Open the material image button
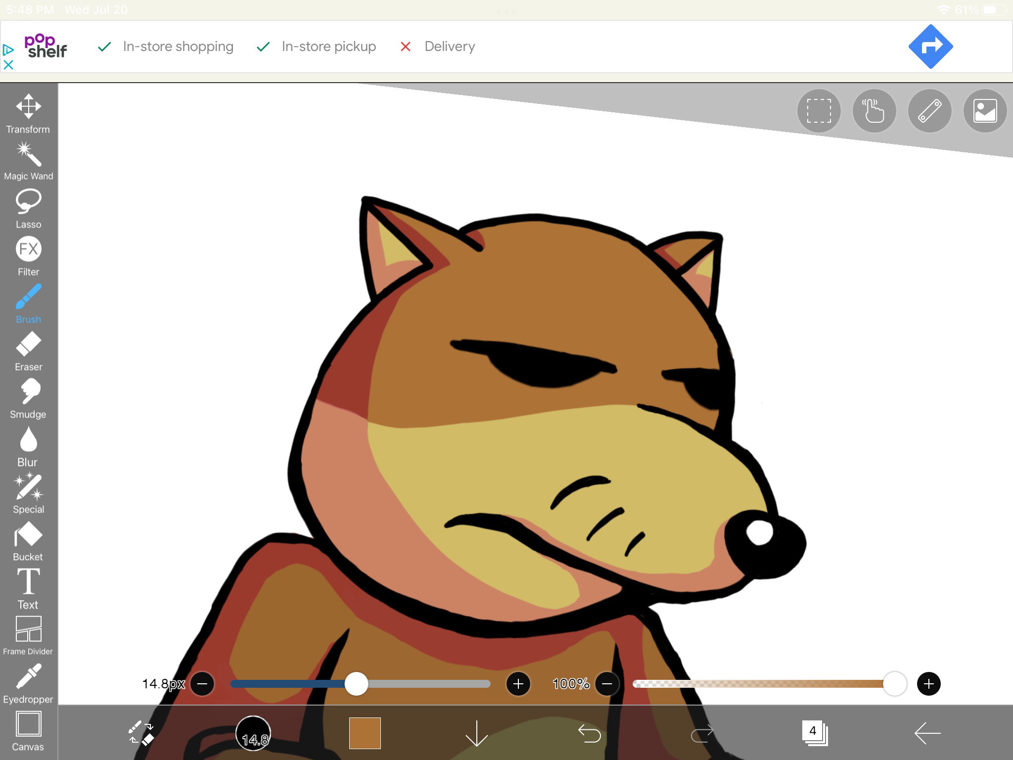Screen dimensions: 1013x760 (985, 111)
